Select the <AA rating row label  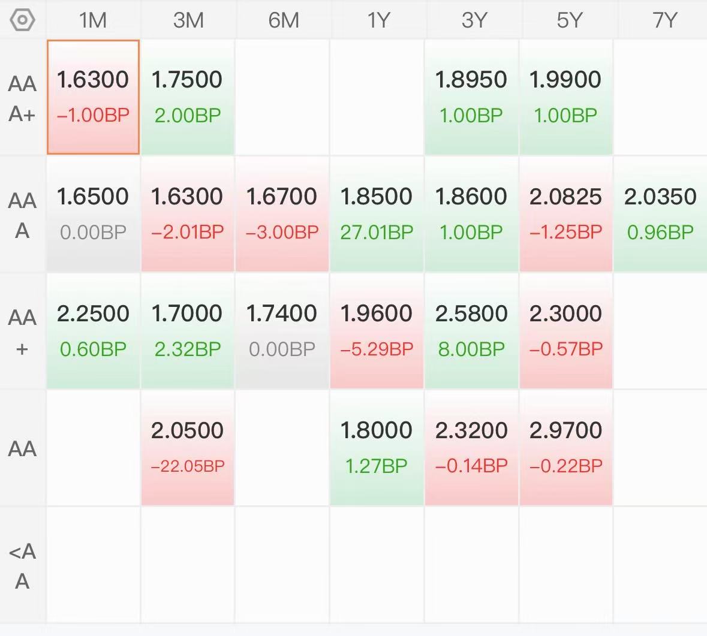(22, 566)
